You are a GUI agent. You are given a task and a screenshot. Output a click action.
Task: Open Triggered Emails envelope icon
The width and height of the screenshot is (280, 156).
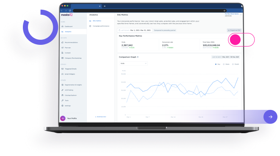click(x=63, y=69)
